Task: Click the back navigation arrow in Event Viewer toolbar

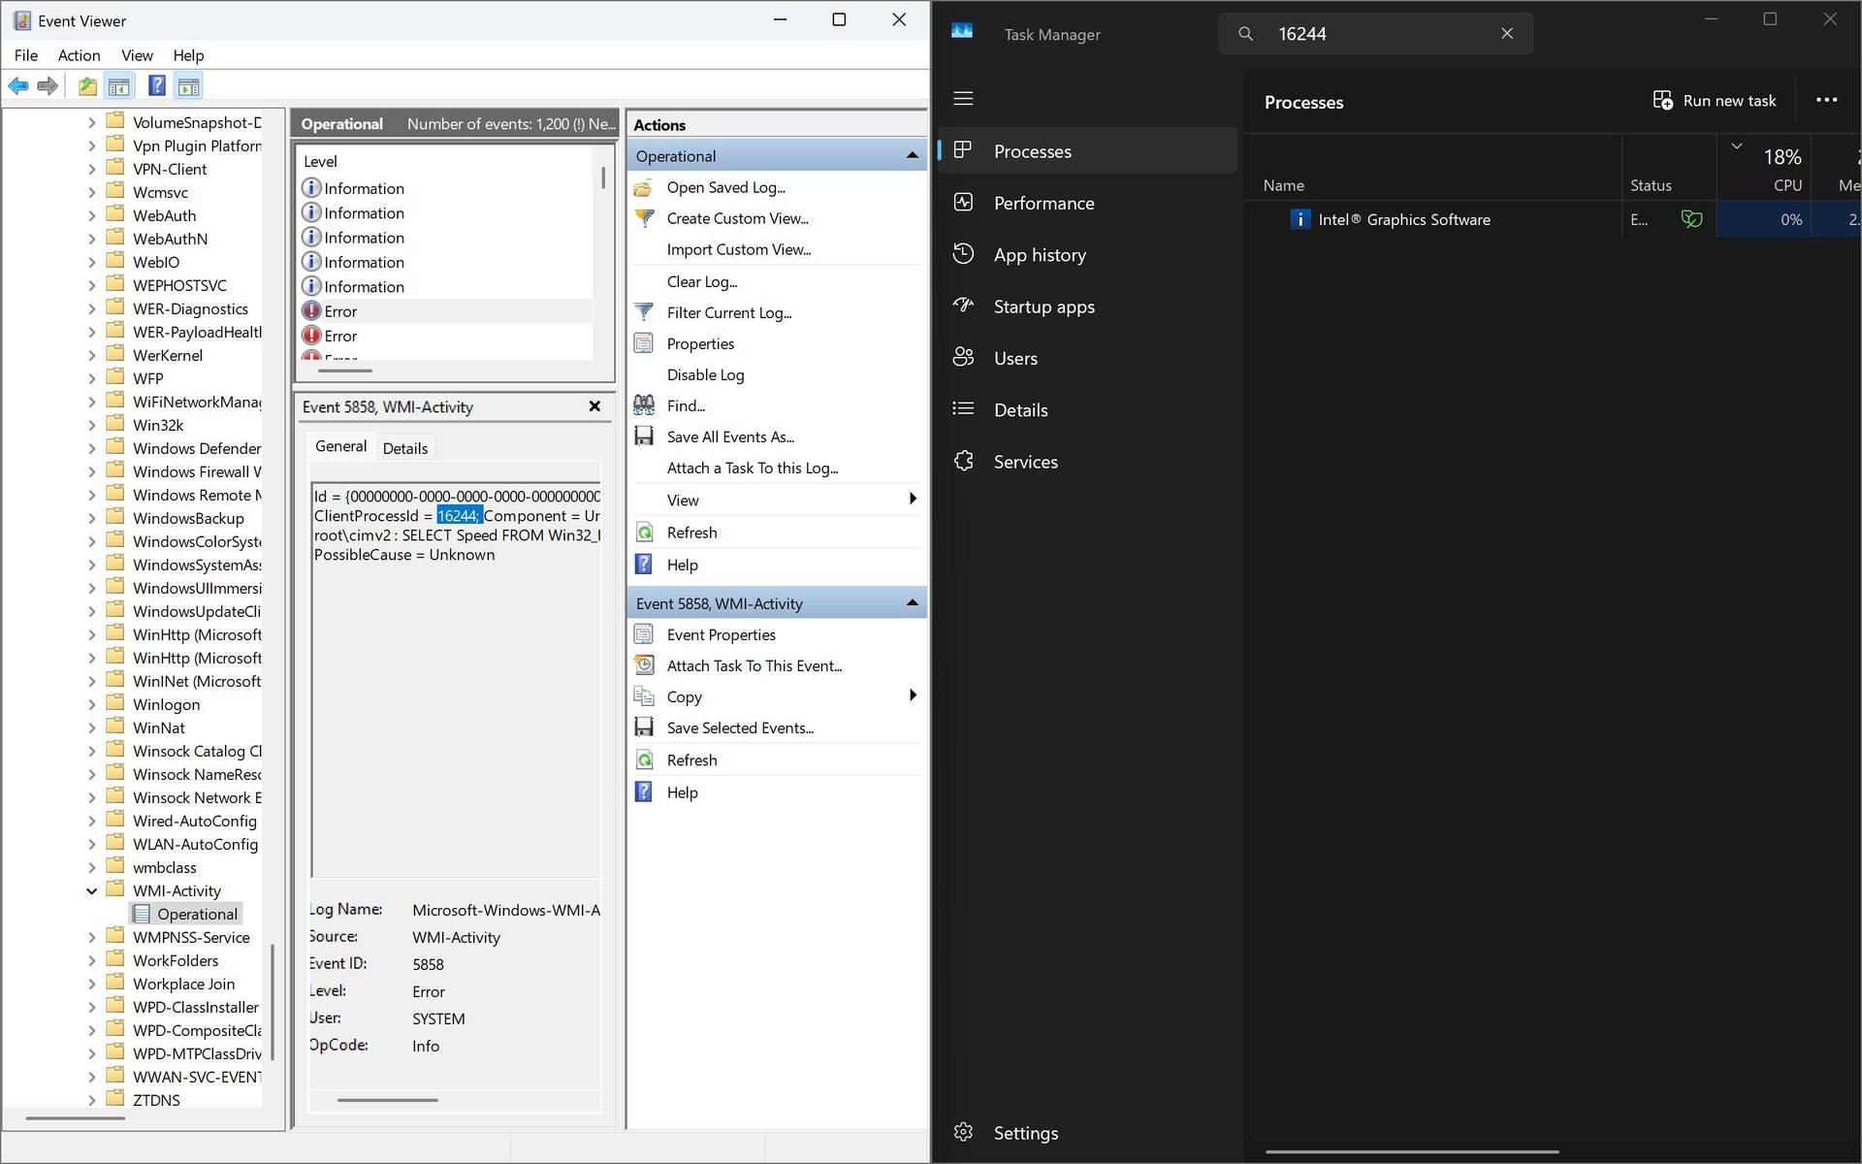Action: [x=17, y=86]
